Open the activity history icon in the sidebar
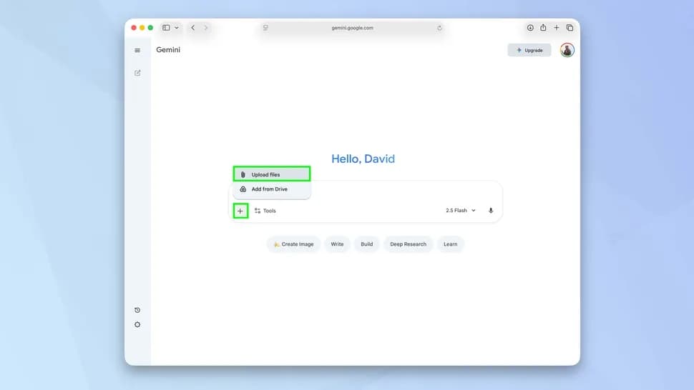Viewport: 694px width, 390px height. (137, 310)
